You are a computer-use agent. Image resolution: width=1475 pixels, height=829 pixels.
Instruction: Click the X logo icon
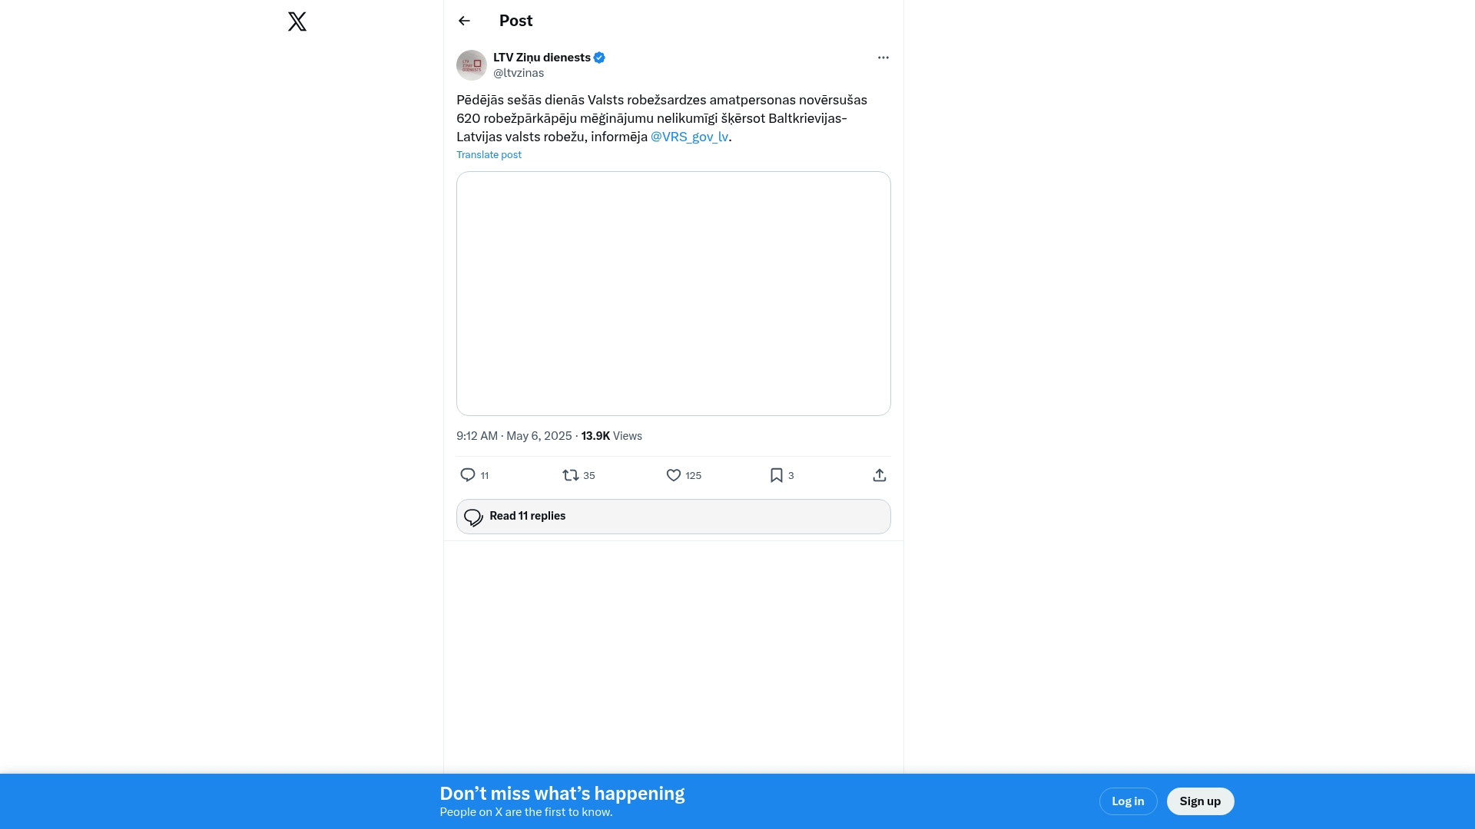[297, 21]
